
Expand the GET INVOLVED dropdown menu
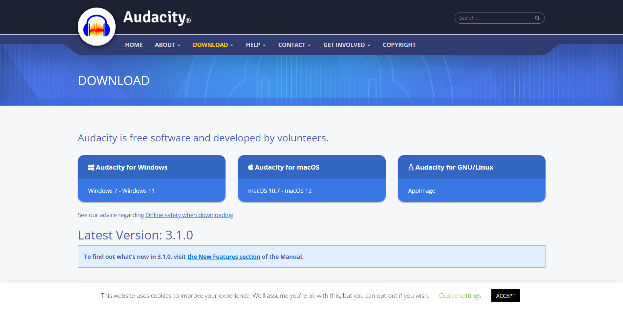[347, 45]
